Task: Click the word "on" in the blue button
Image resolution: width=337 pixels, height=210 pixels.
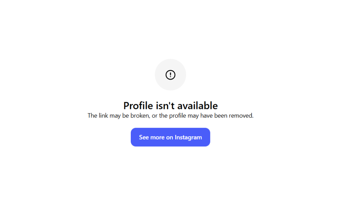Action: tap(170, 138)
